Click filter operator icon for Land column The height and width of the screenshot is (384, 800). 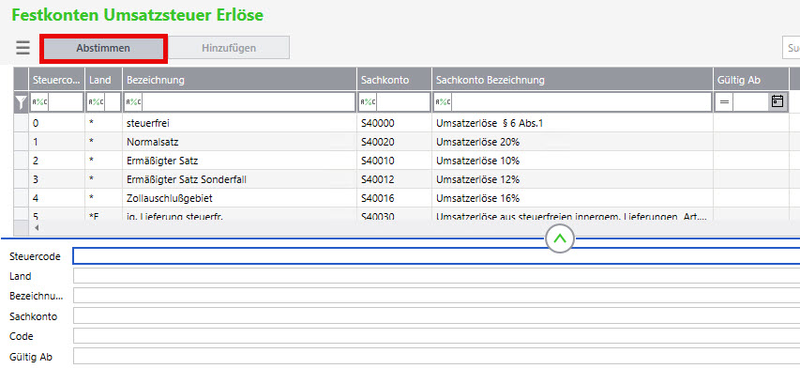pyautogui.click(x=98, y=102)
